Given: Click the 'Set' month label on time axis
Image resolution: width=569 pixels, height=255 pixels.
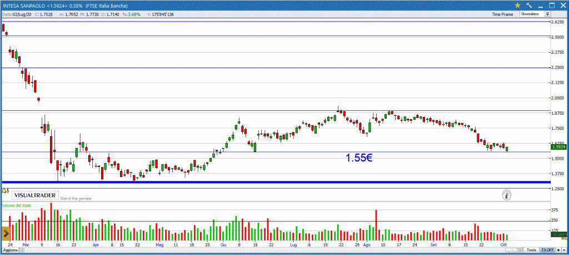Looking at the screenshot, I should tap(433, 244).
